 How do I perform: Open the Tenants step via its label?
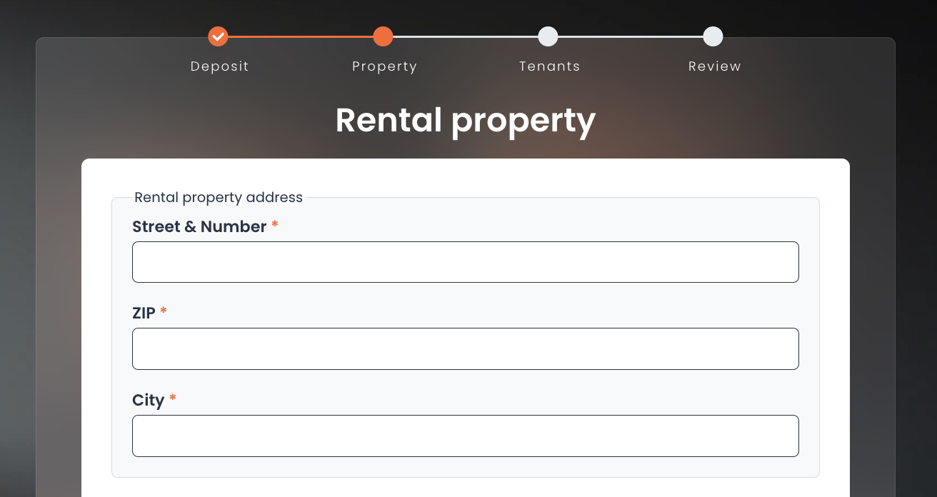pos(549,66)
